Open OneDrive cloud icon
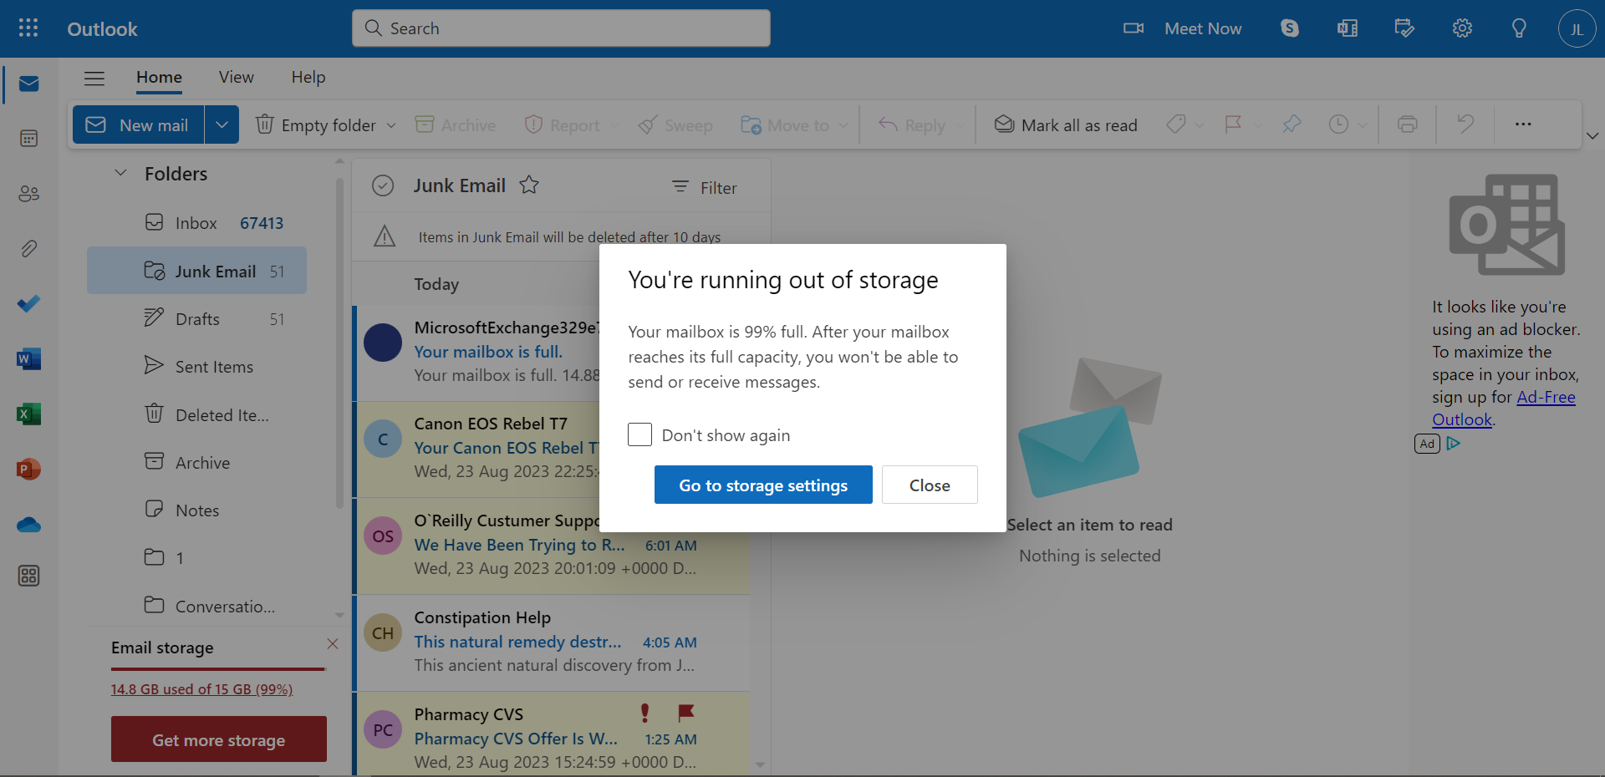This screenshot has width=1605, height=777. (29, 525)
